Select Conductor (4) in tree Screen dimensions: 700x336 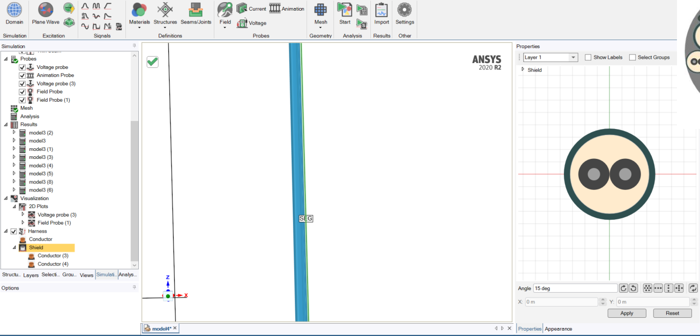point(53,264)
